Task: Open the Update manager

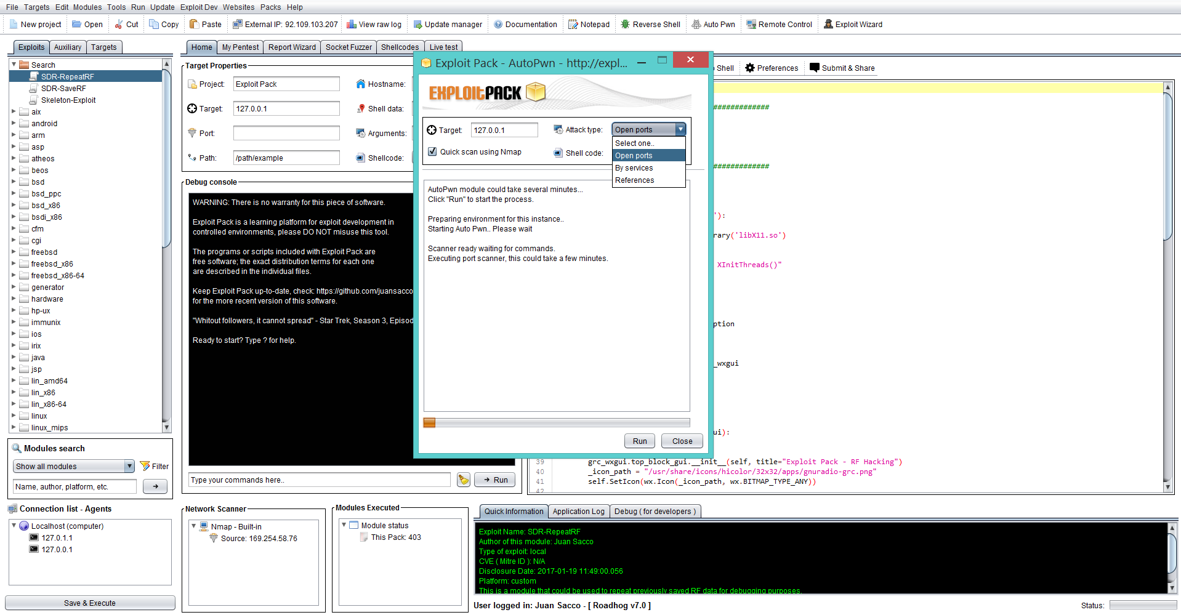Action: [x=417, y=25]
